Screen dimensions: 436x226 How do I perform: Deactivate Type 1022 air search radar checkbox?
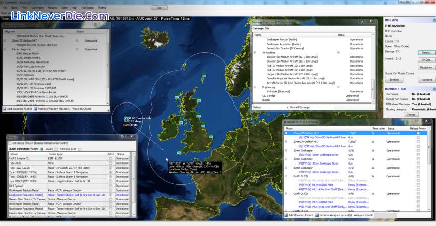(111, 168)
